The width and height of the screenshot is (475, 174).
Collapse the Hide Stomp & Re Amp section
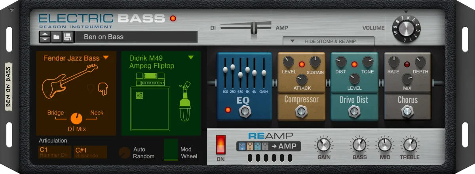pyautogui.click(x=329, y=41)
